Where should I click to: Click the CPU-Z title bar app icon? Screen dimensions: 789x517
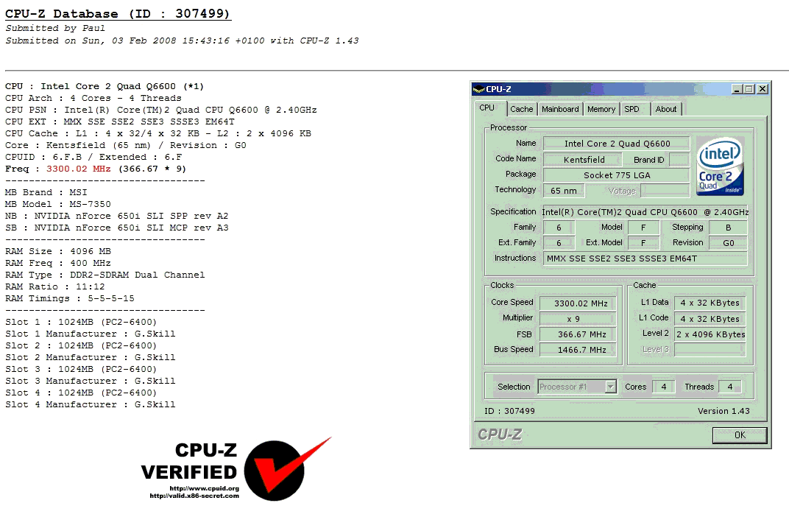478,89
